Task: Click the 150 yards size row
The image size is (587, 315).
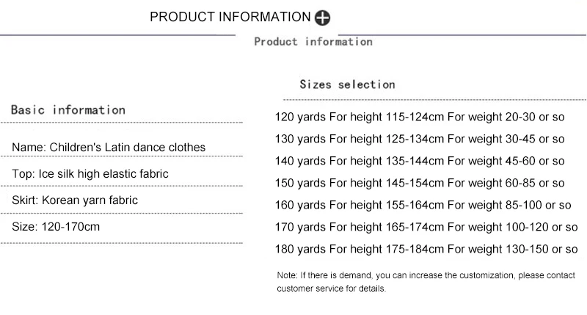Action: click(420, 183)
